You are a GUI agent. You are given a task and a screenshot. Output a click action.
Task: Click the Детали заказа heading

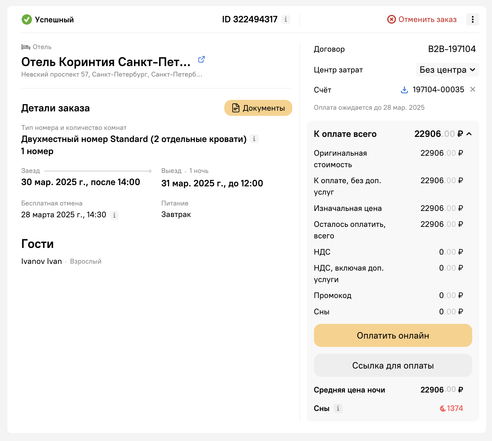click(56, 108)
